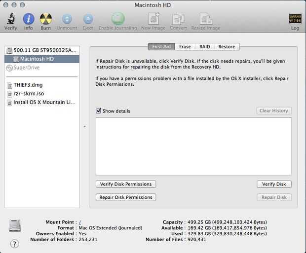
Task: Switch to the Erase tab
Action: tap(185, 47)
